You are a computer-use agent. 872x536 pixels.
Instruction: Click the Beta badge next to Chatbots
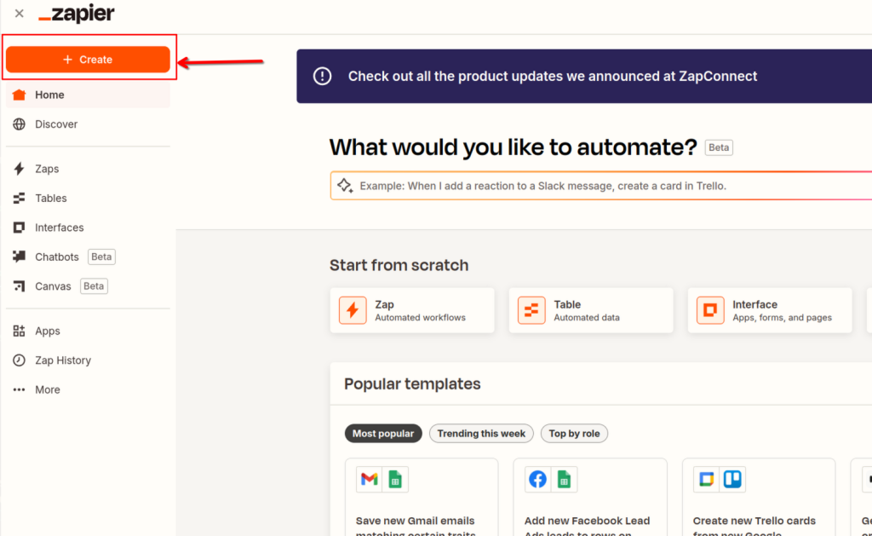point(101,256)
